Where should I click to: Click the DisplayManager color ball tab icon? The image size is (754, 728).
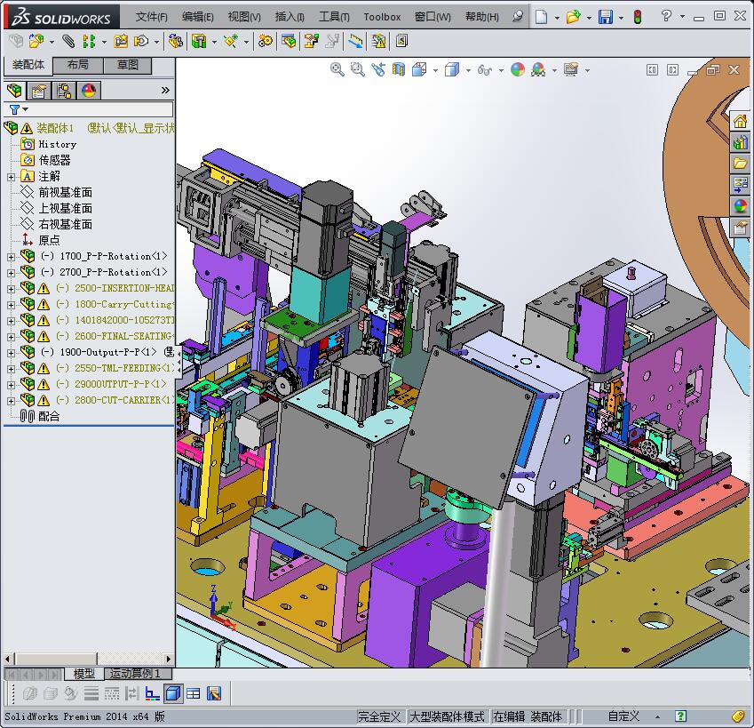(x=89, y=91)
